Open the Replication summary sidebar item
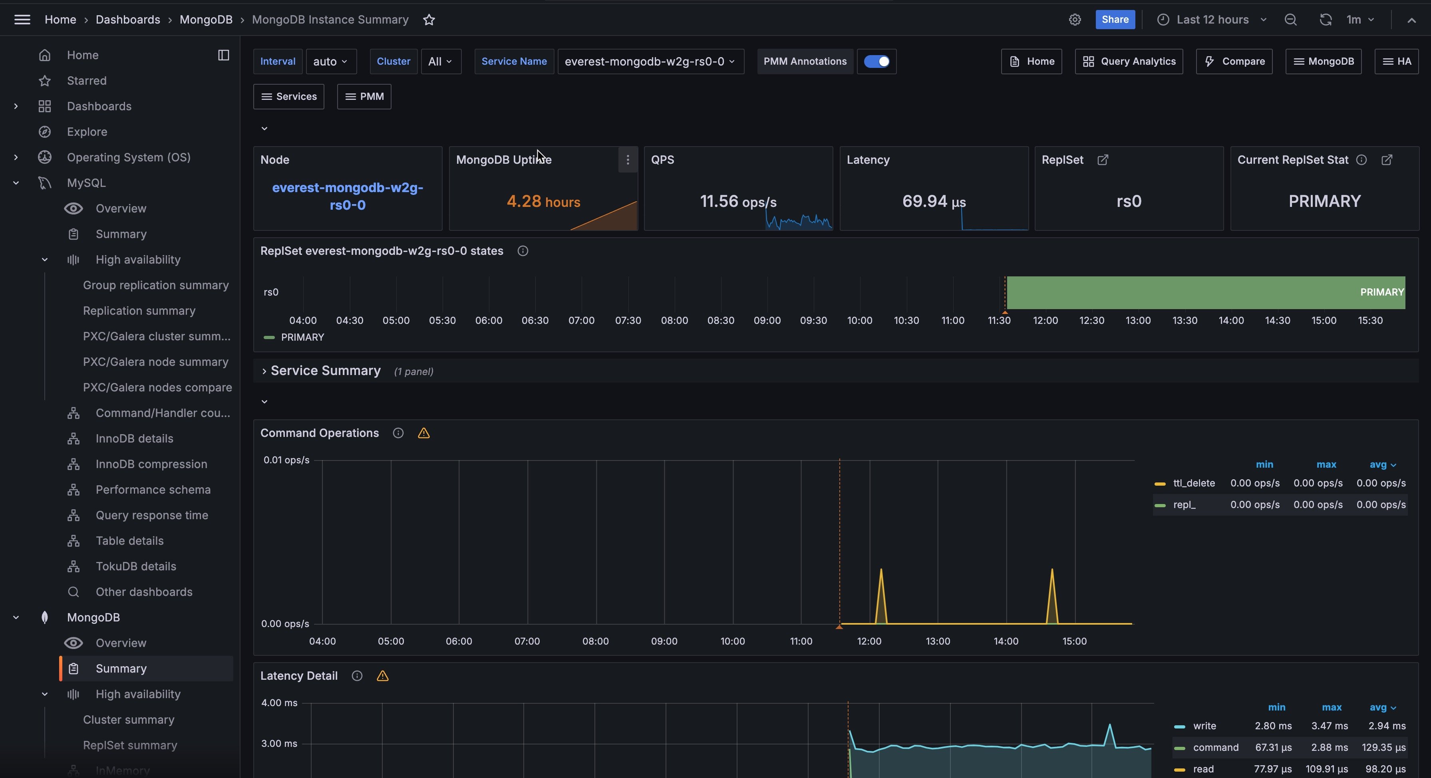This screenshot has width=1431, height=778. pyautogui.click(x=139, y=311)
